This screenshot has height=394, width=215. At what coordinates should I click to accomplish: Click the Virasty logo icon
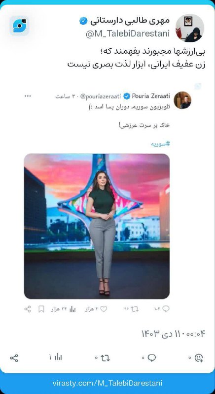[20, 26]
